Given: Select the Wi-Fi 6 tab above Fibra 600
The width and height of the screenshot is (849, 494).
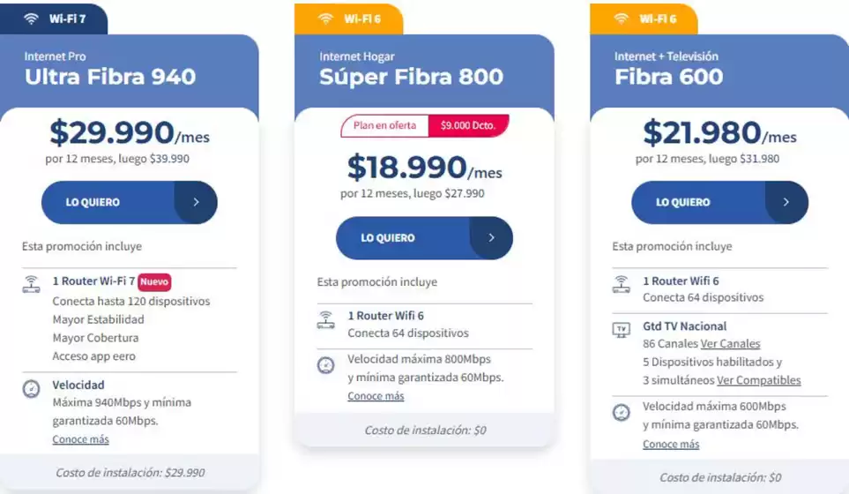Looking at the screenshot, I should click(x=644, y=19).
